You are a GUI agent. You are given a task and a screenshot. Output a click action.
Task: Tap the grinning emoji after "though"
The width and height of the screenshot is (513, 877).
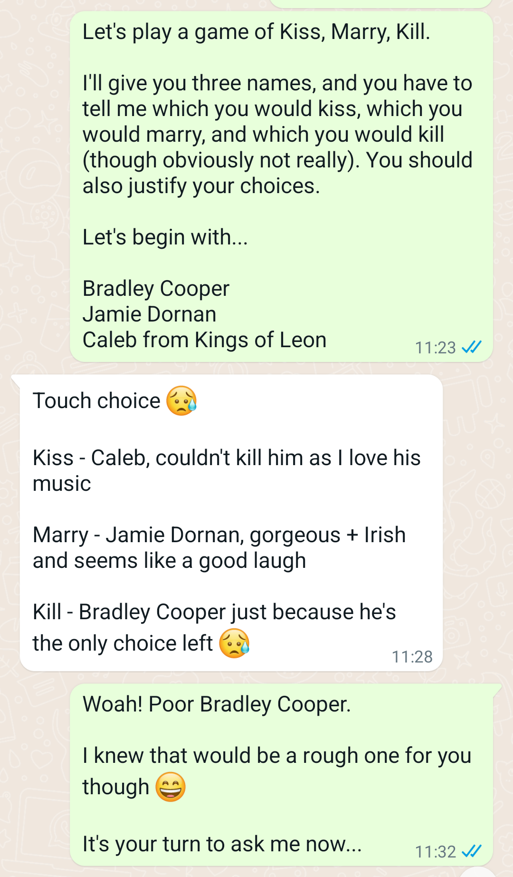pyautogui.click(x=170, y=787)
